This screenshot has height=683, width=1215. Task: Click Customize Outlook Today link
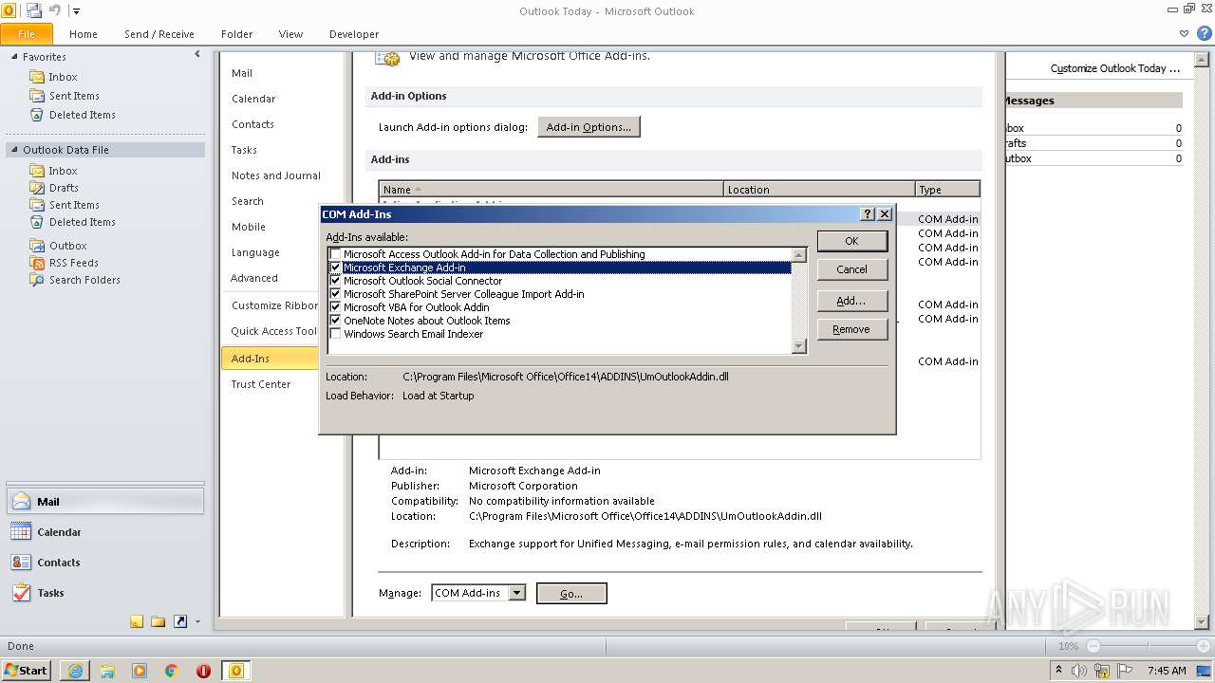tap(1115, 68)
